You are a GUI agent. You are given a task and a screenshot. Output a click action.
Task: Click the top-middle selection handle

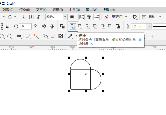(x=86, y=58)
